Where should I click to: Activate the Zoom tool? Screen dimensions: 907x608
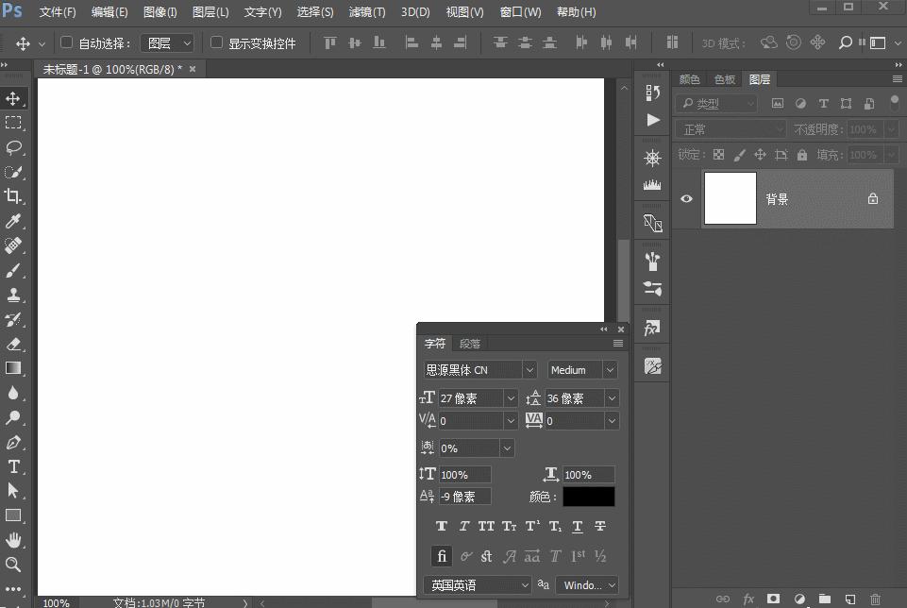13,565
